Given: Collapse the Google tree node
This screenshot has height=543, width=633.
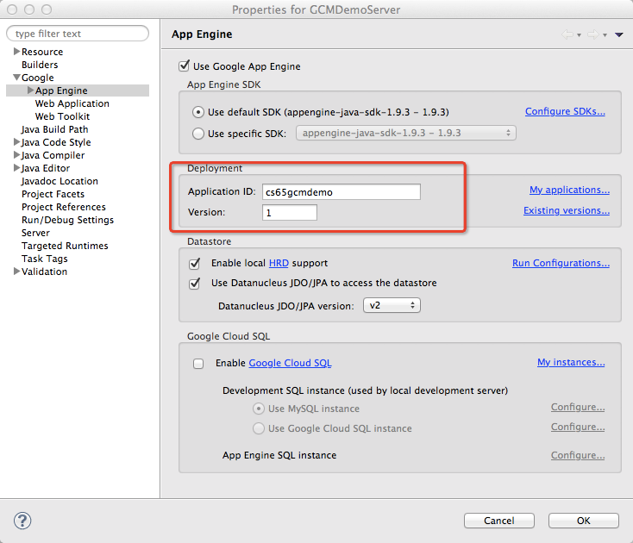Looking at the screenshot, I should (16, 78).
